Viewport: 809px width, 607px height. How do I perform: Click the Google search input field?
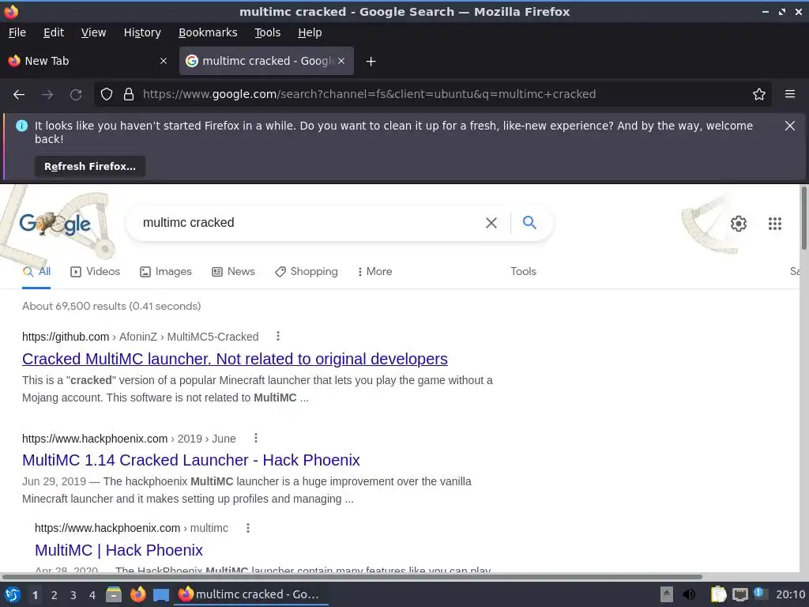pos(310,222)
